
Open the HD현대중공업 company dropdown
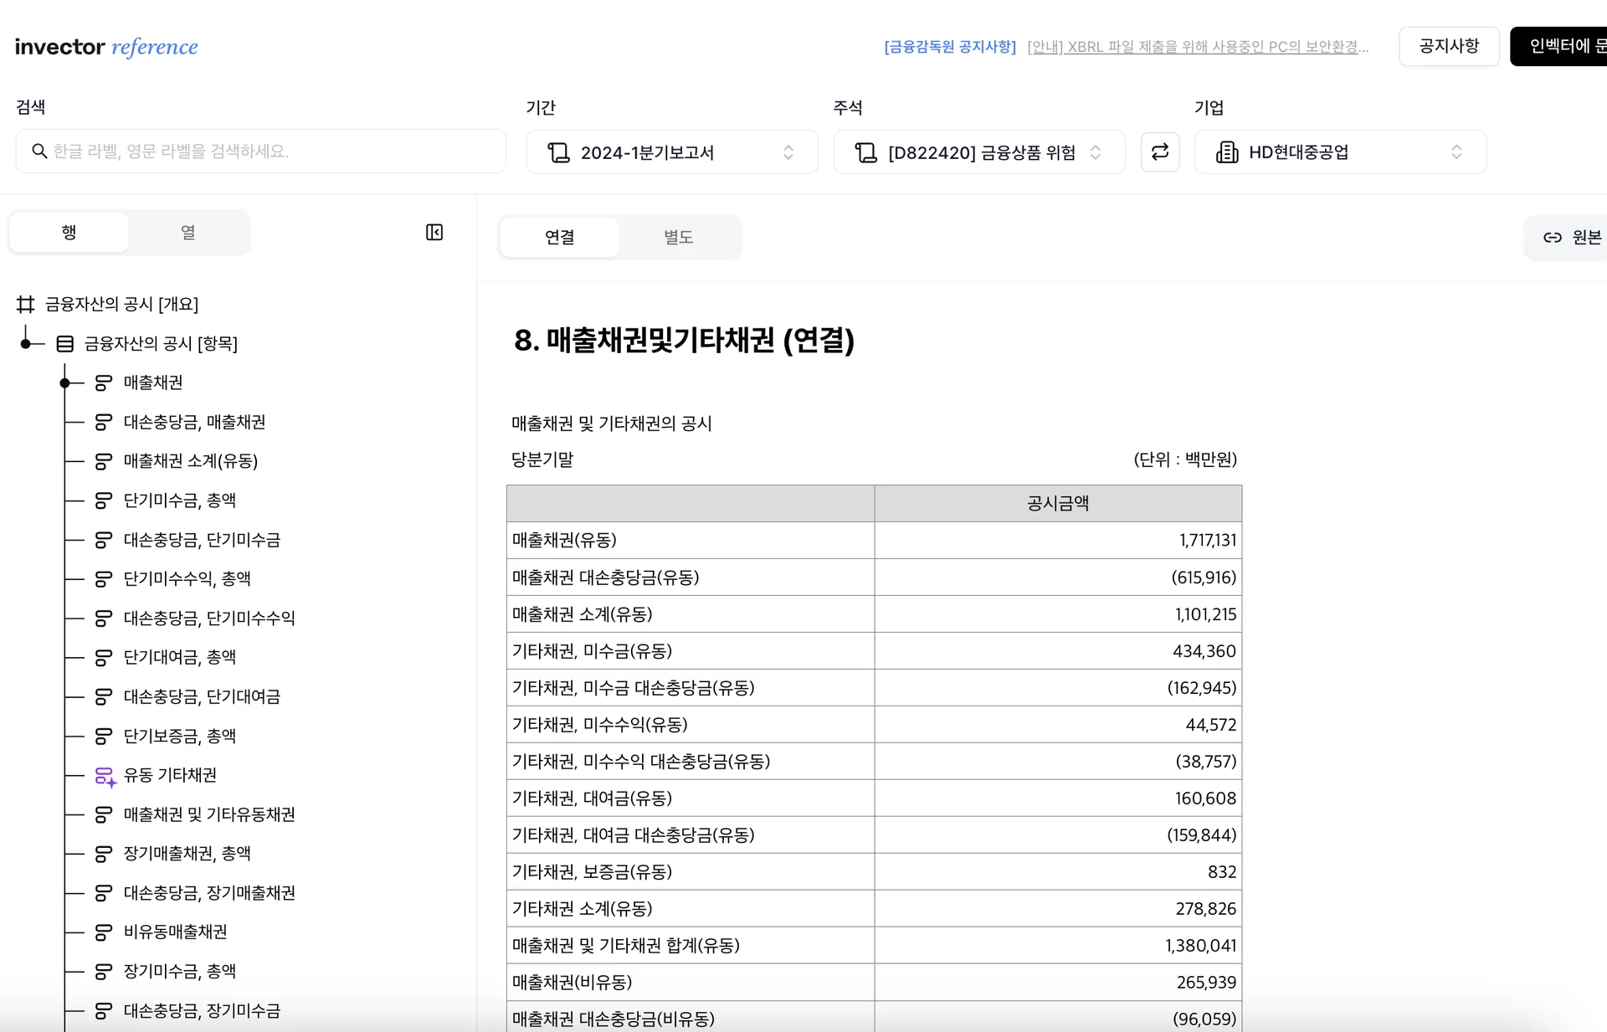tap(1339, 152)
